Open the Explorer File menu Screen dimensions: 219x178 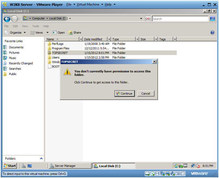point(6,26)
